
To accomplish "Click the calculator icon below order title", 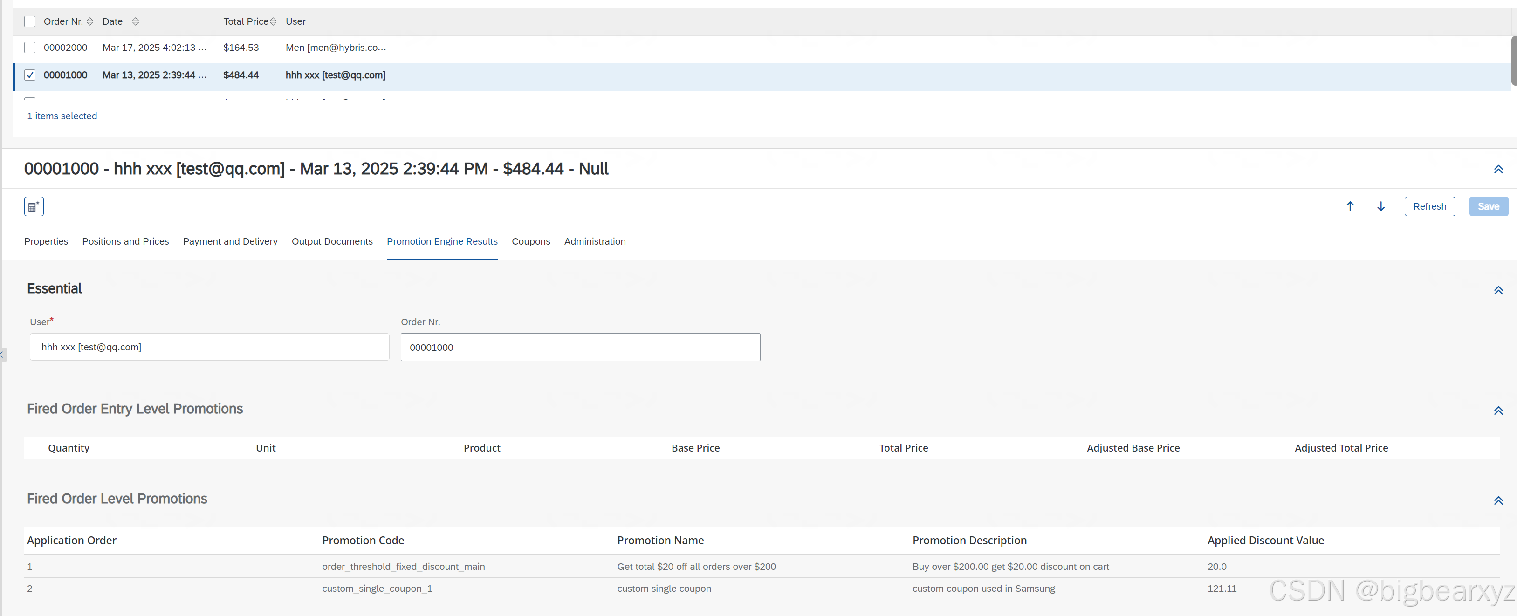I will click(x=34, y=207).
